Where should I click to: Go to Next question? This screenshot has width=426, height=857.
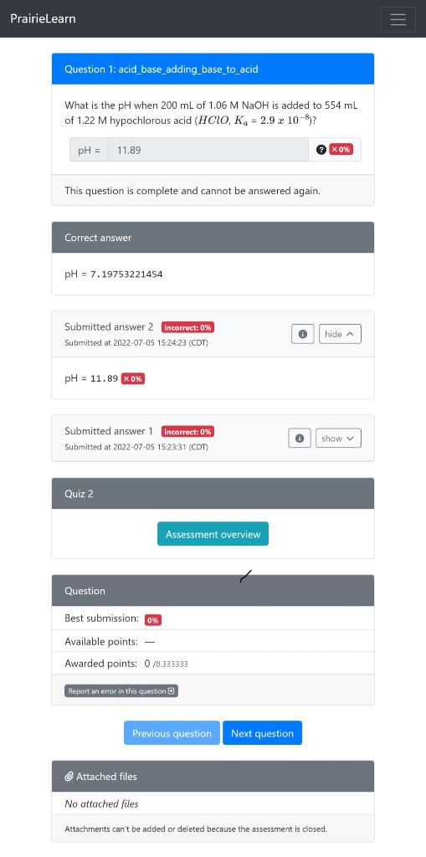click(262, 733)
